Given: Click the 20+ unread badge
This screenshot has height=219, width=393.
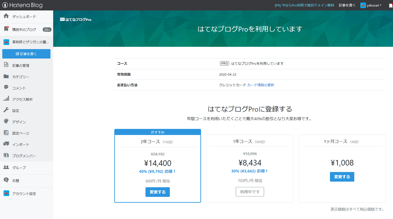Looking at the screenshot, I should pos(47,29).
